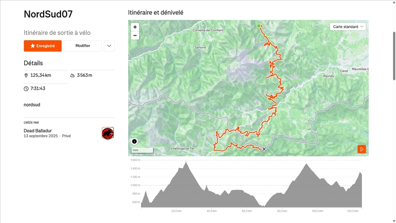Click the NordSud07 route title
Screen dimensions: 396x223
(48, 14)
